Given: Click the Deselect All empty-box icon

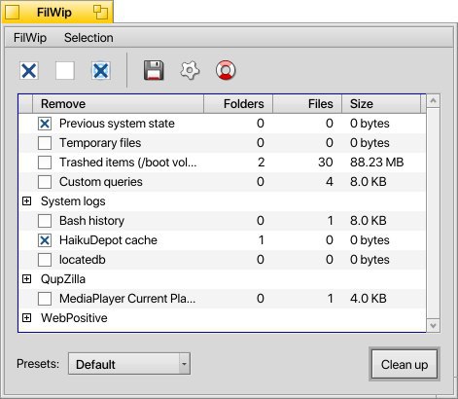Looking at the screenshot, I should pos(65,70).
